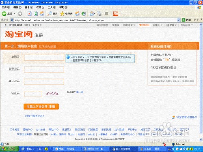Click the page icon in address bar

pos(12,20)
